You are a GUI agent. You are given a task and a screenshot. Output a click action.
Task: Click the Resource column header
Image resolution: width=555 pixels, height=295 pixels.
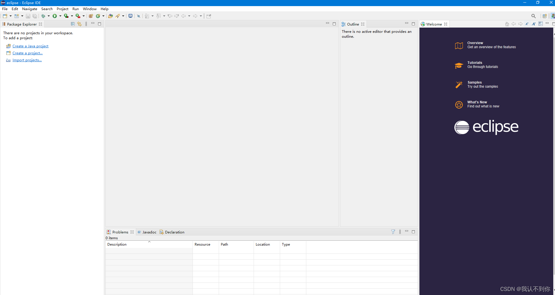206,244
